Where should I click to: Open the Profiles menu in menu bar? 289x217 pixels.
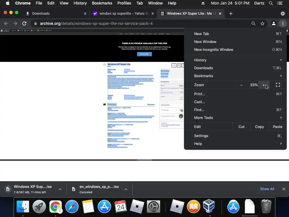pyautogui.click(x=124, y=3)
